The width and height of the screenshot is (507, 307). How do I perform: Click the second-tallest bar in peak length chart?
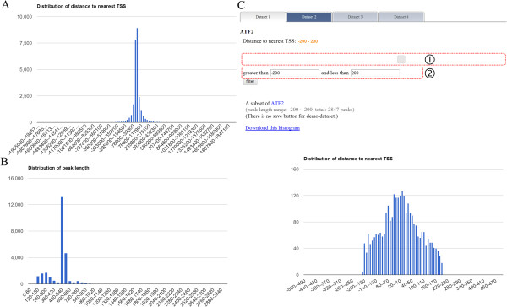66,268
